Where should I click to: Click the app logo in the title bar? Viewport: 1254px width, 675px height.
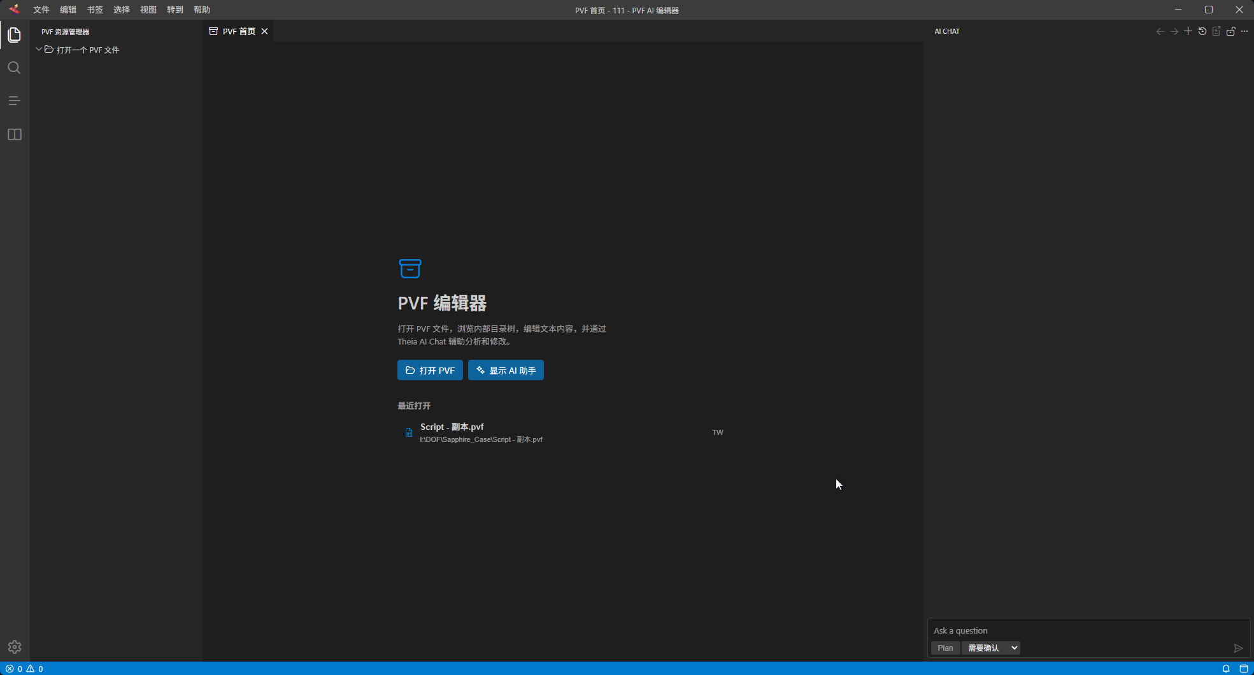pos(14,10)
